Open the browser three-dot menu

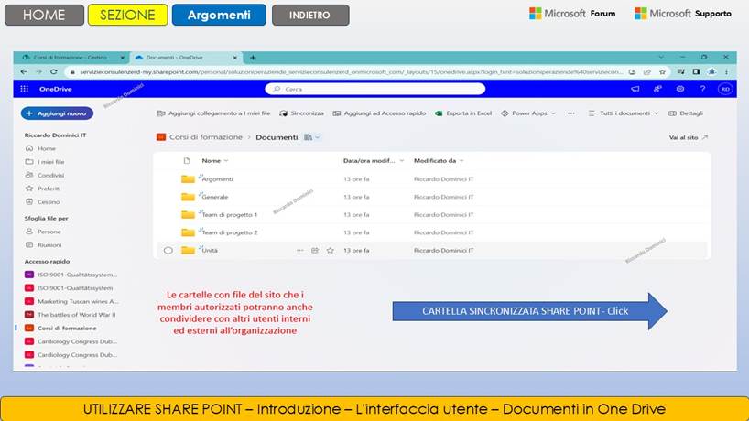coord(726,72)
